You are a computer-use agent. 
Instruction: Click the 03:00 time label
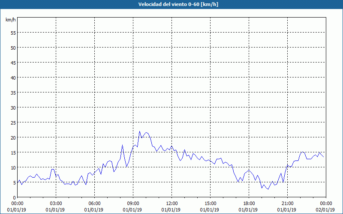click(x=56, y=204)
